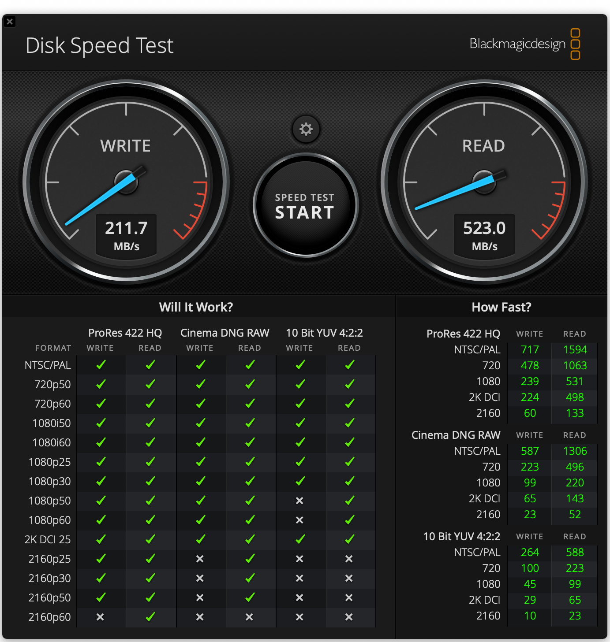
Task: Click the 10 Bit YUV write checkmark for 2K DCI 25
Action: click(300, 539)
